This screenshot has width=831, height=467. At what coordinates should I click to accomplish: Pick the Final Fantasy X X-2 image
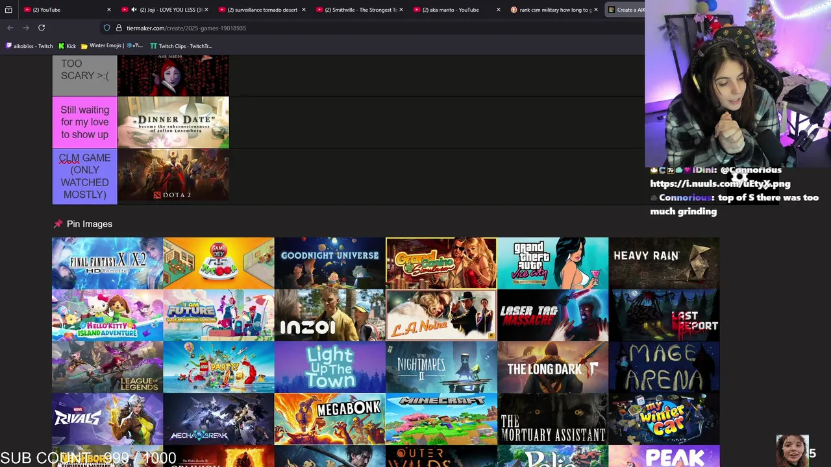point(107,263)
